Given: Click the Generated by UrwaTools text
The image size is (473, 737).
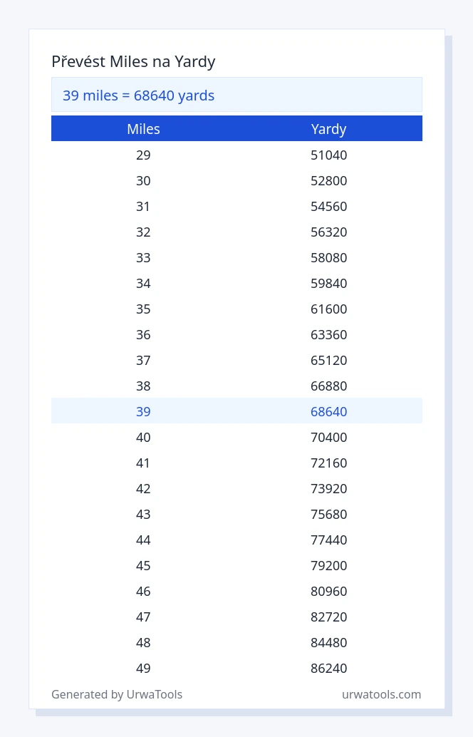Looking at the screenshot, I should [x=117, y=694].
